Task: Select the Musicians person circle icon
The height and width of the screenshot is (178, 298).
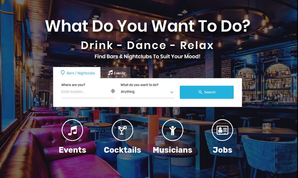Action: coord(172,130)
